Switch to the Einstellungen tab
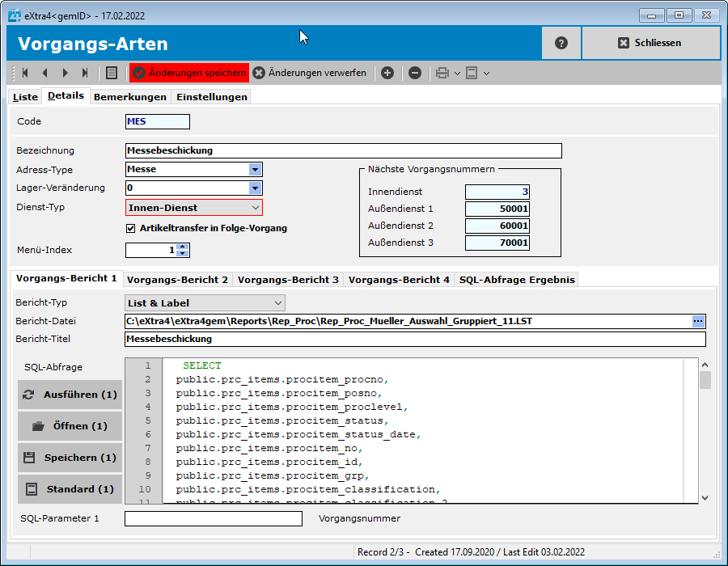 [x=212, y=97]
